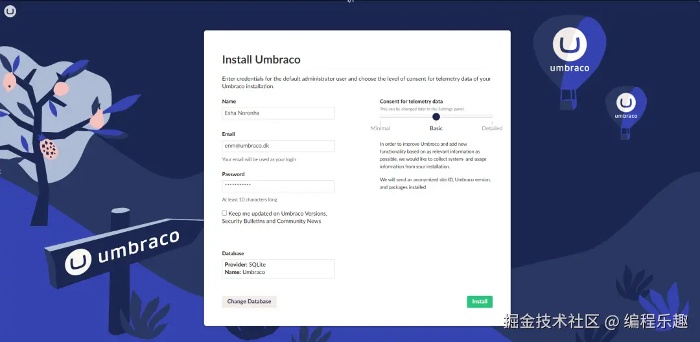Click the 'Name: Umbraco' database line

coord(244,272)
